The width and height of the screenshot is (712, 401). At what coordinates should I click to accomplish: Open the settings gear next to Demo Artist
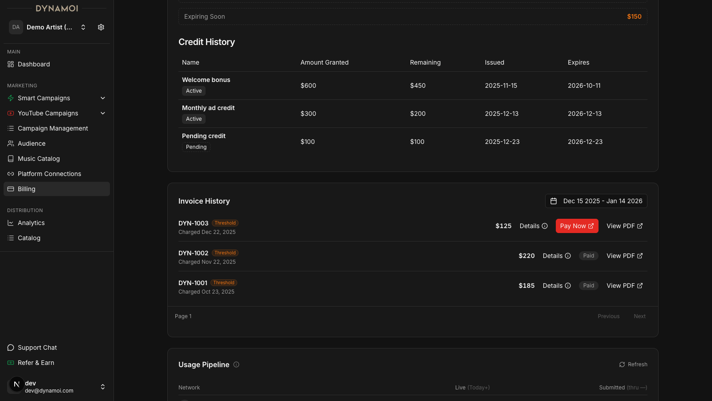tap(101, 27)
